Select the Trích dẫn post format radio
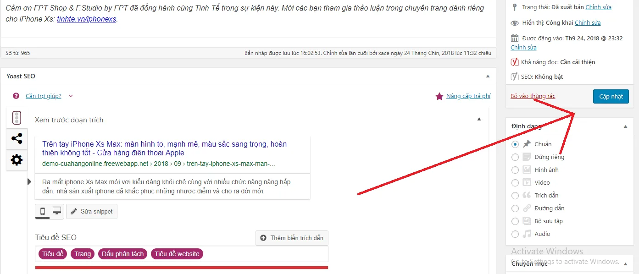Image resolution: width=639 pixels, height=274 pixels. pyautogui.click(x=515, y=196)
